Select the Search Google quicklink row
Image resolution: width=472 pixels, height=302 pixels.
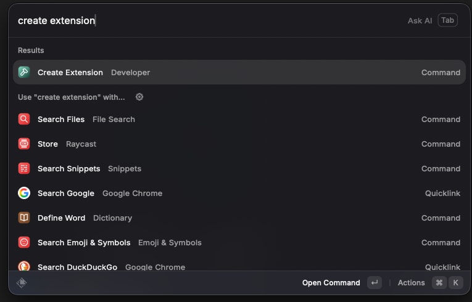(x=239, y=193)
